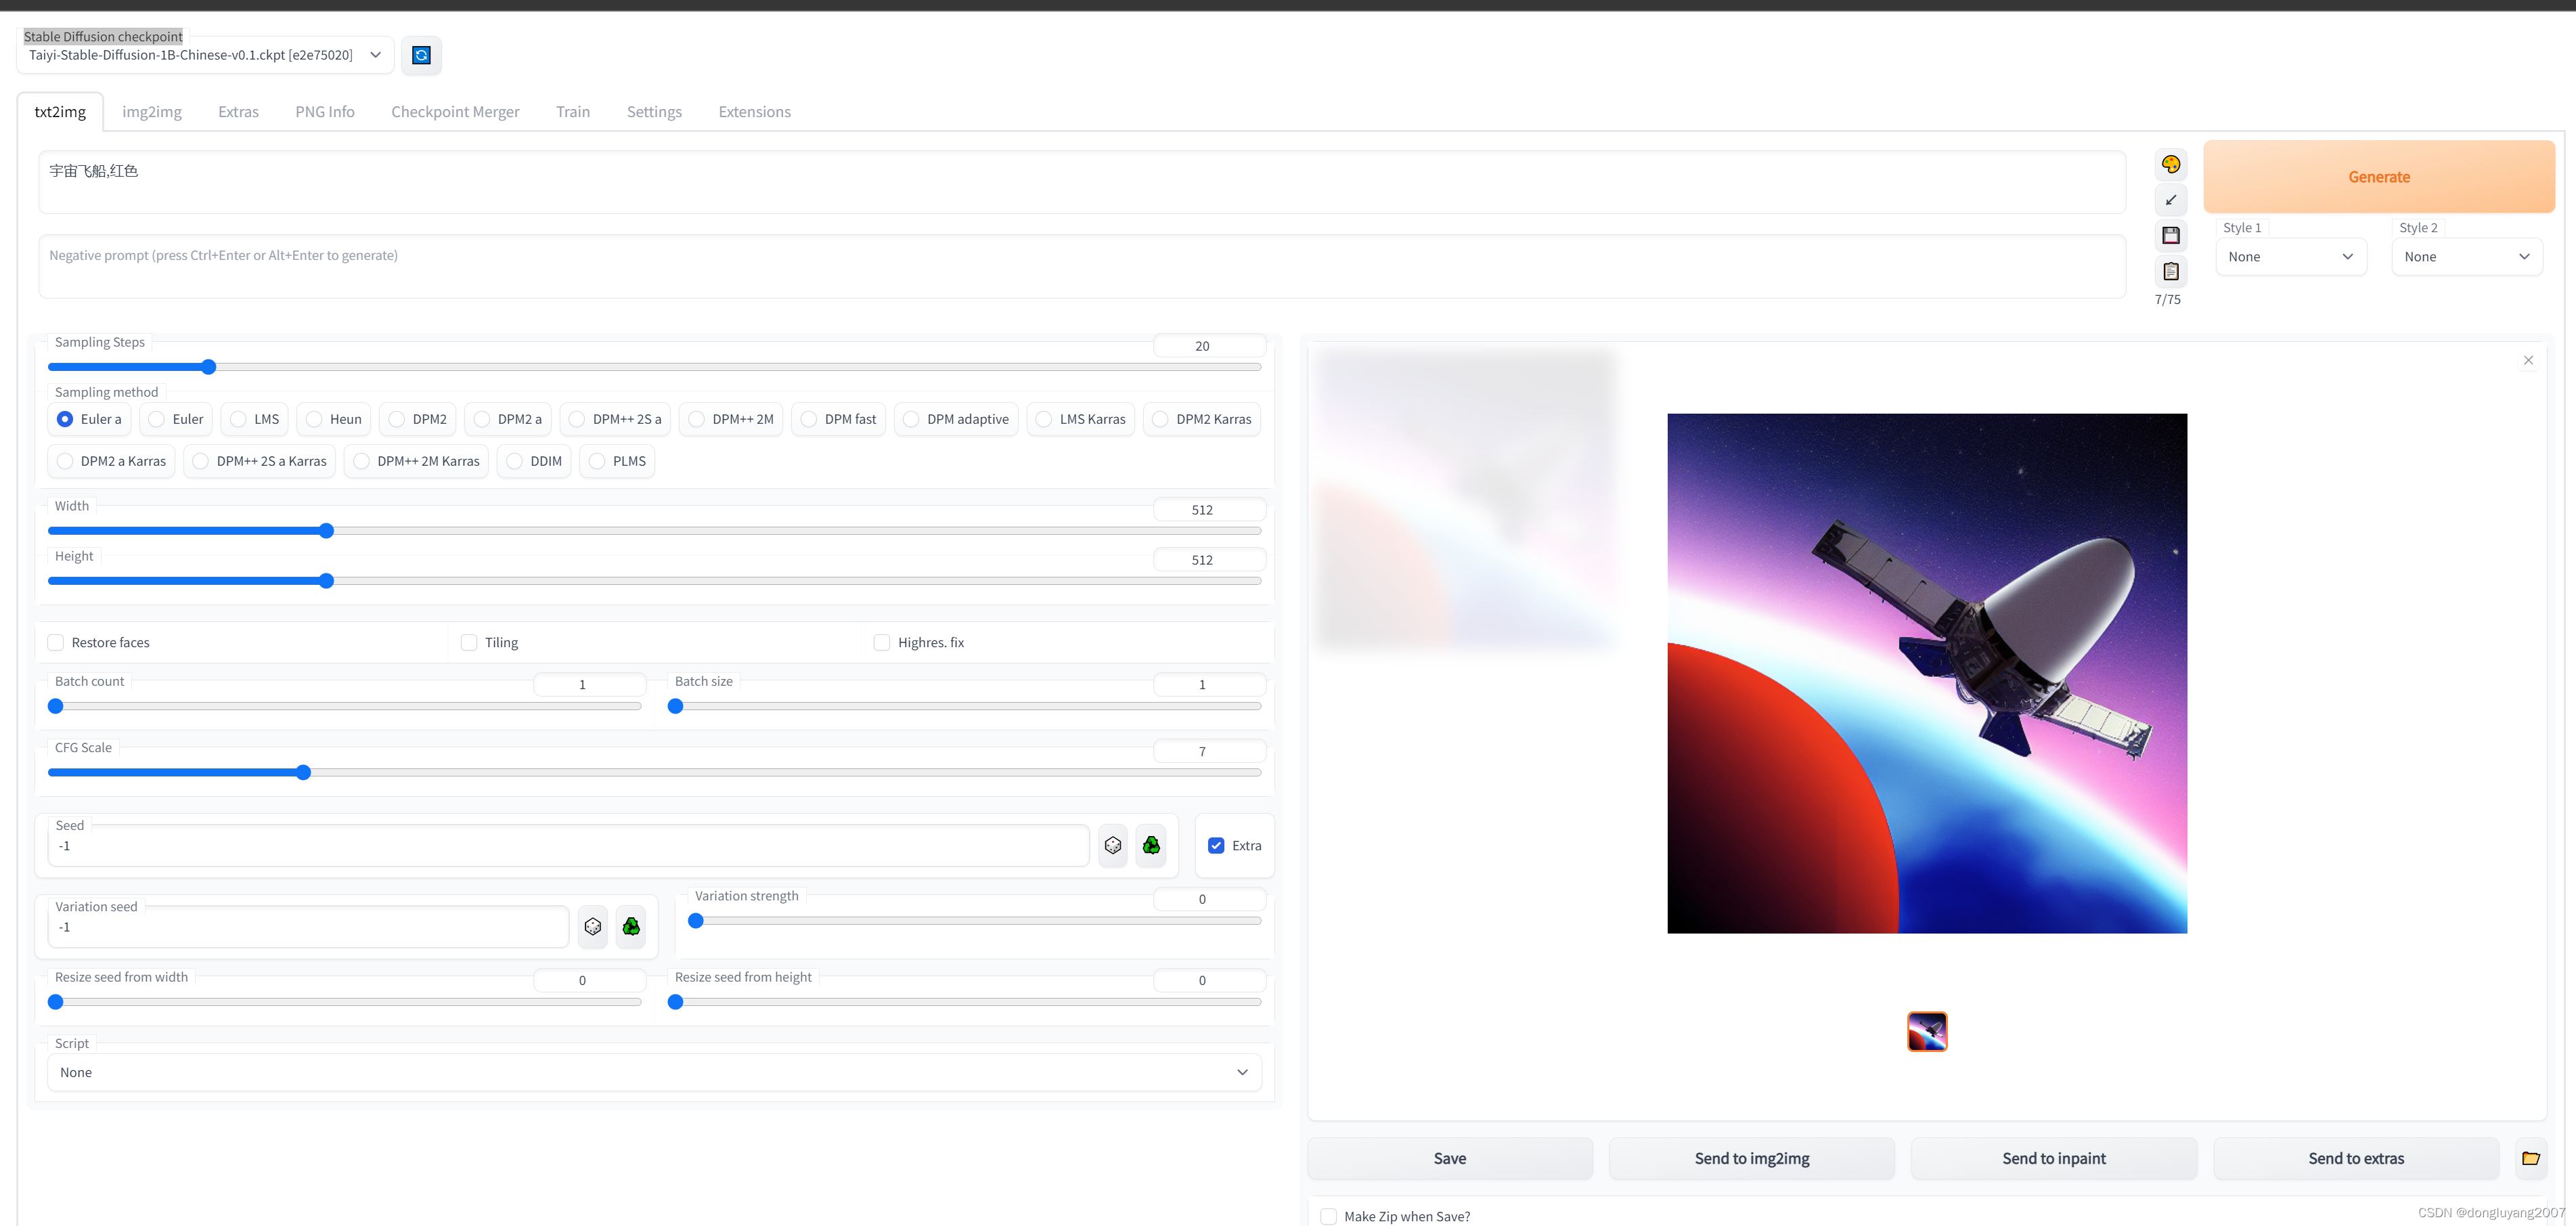Image resolution: width=2576 pixels, height=1226 pixels.
Task: Click the CFG Scale slider handle
Action: [x=303, y=772]
